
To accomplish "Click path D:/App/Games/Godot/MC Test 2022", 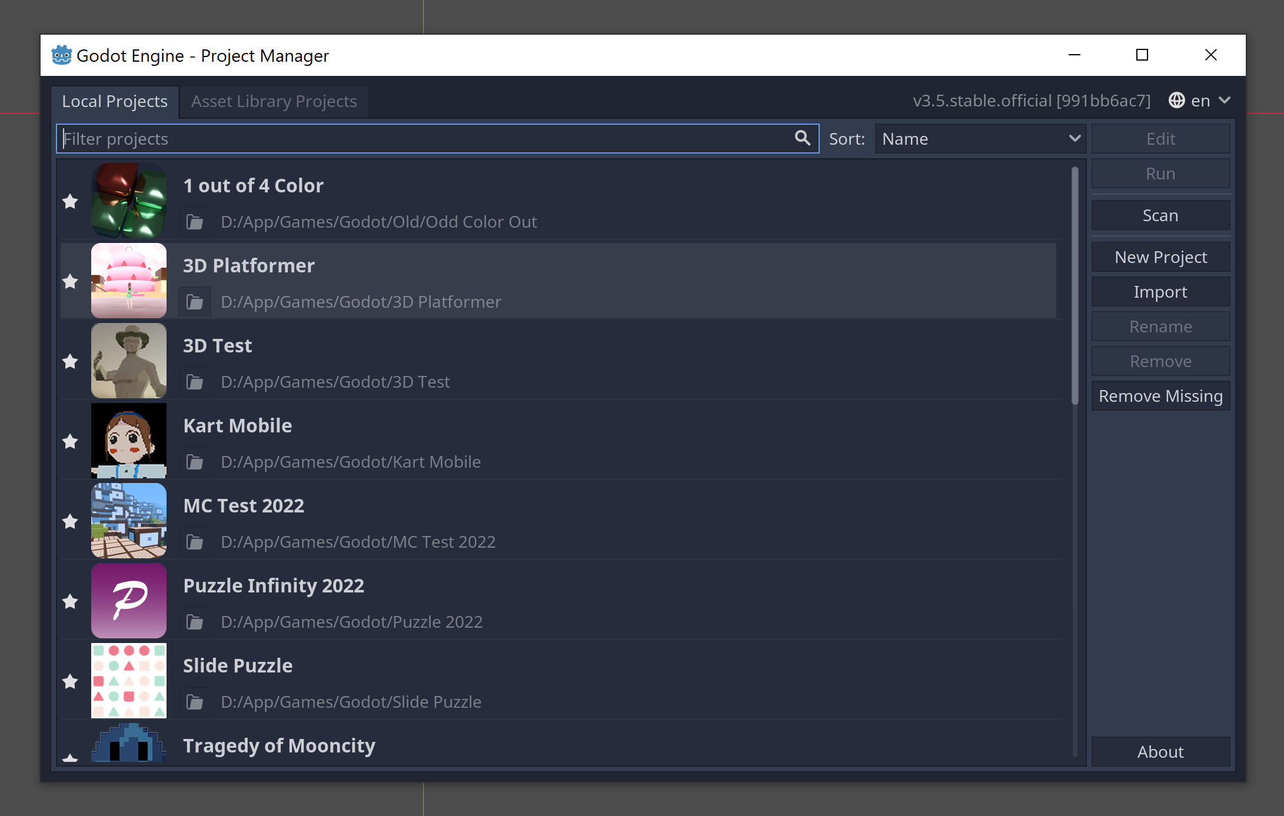I will (358, 542).
